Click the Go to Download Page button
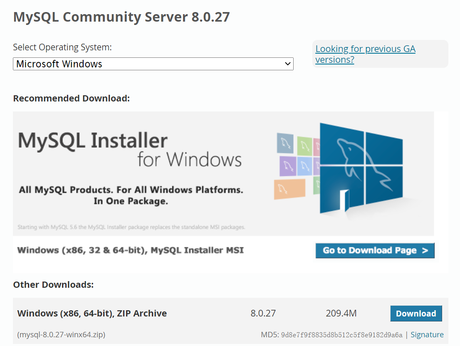Screen dimensions: 460x346 (375, 250)
